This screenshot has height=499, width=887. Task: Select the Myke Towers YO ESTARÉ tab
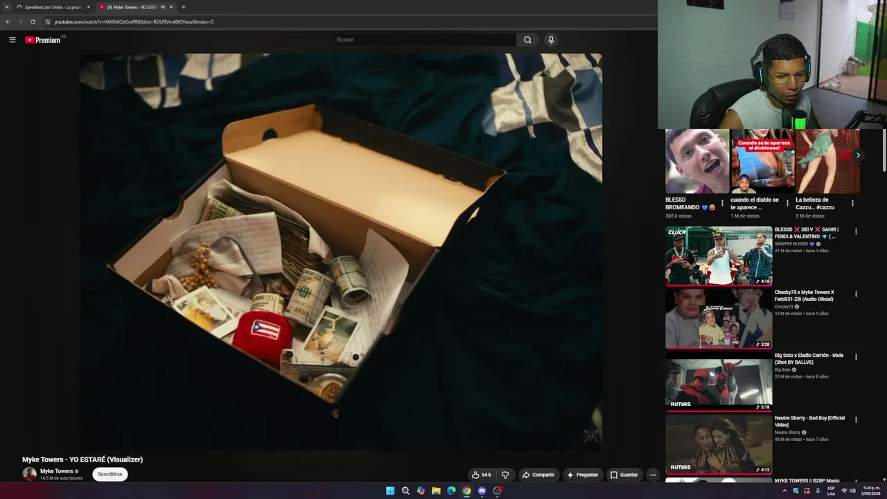(136, 7)
